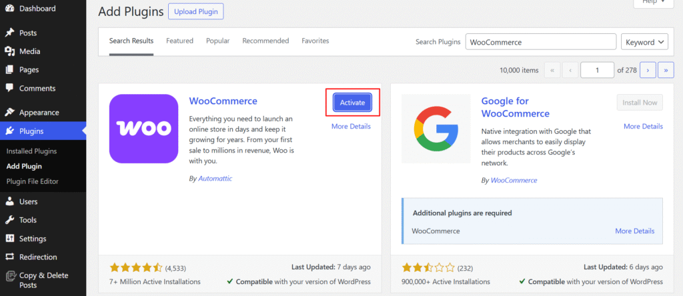Viewport: 683px width, 296px height.
Task: Click the Users person icon
Action: point(9,201)
